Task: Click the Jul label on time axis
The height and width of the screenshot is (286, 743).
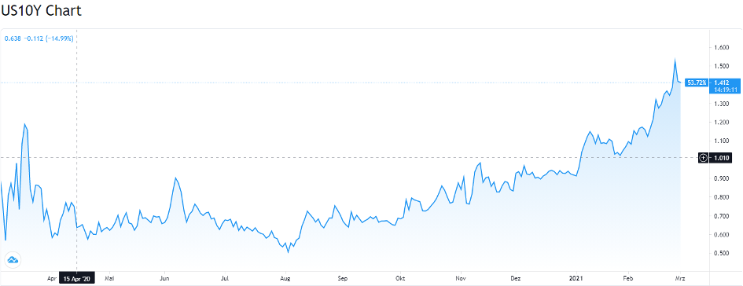Action: pyautogui.click(x=225, y=278)
